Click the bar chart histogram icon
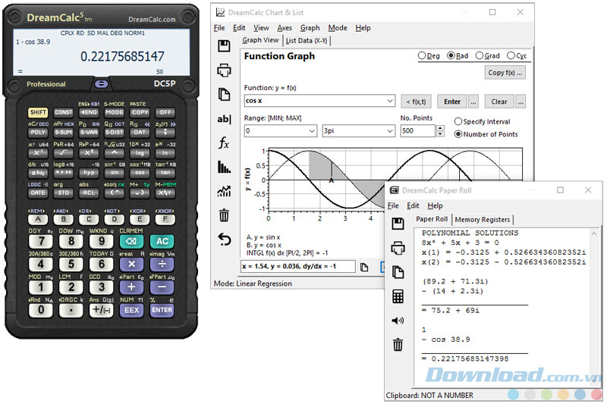Screen dimensions: 607x404 [224, 167]
